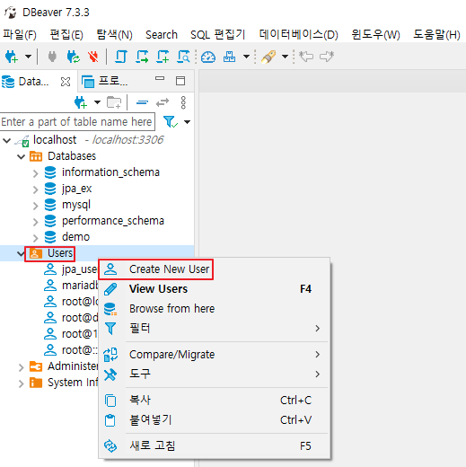Image resolution: width=466 pixels, height=467 pixels.
Task: Open the 도움말(H) menu
Action: [x=436, y=35]
